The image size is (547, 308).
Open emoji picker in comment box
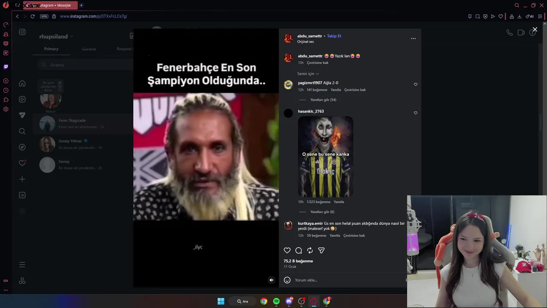(x=287, y=280)
